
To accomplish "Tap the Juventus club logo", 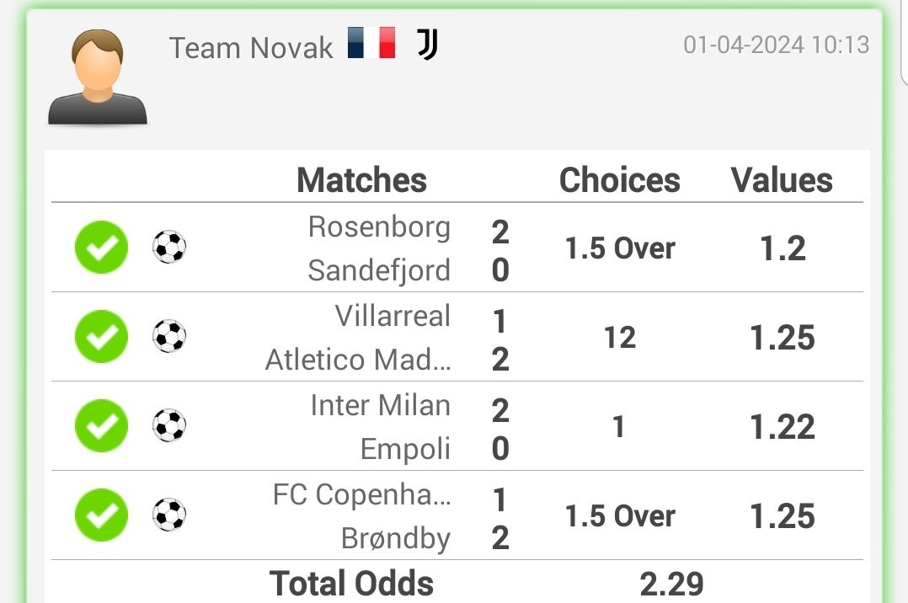I will point(427,44).
